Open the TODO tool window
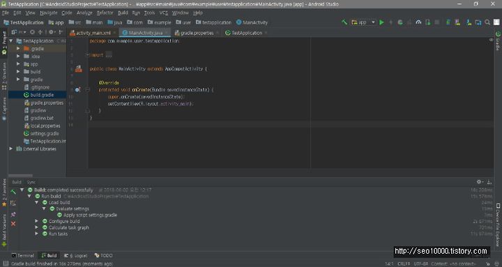Screen dimensions: 502x267 point(103,255)
